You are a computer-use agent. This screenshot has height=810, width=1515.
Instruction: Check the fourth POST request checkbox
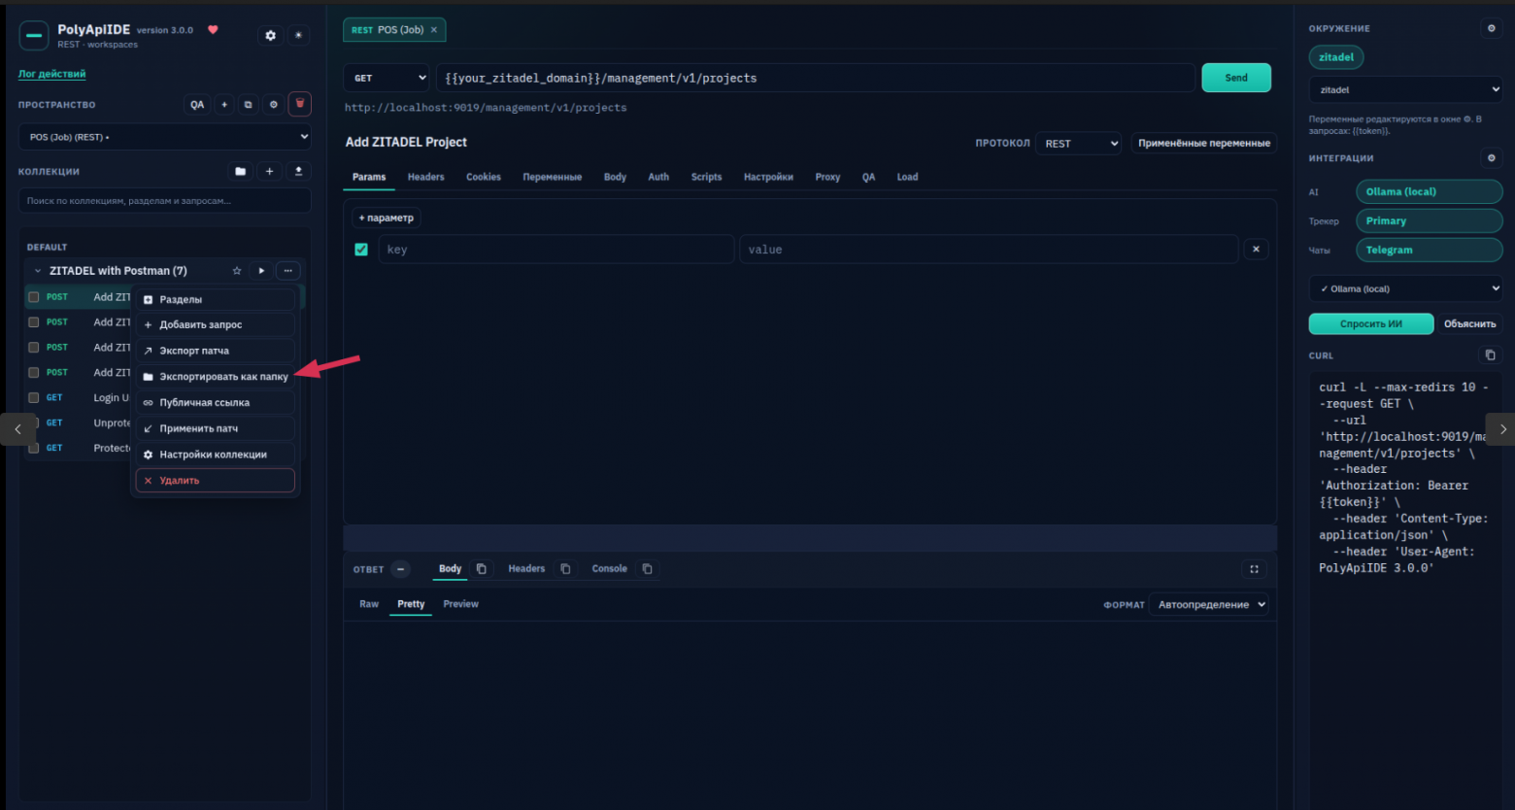coord(34,373)
